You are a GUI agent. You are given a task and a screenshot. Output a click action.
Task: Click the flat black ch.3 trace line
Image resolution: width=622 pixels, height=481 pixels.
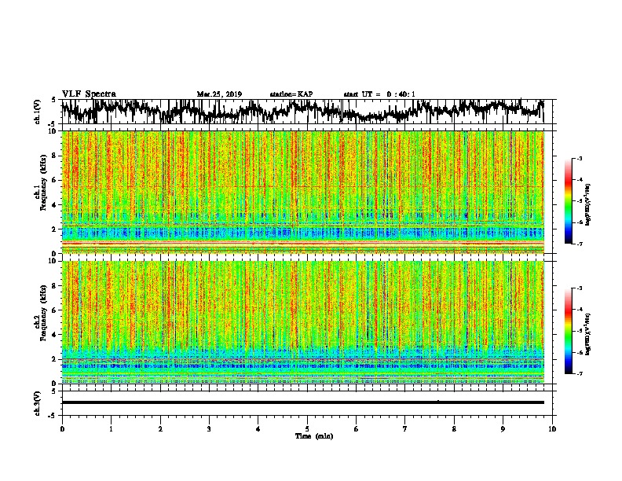coord(302,402)
